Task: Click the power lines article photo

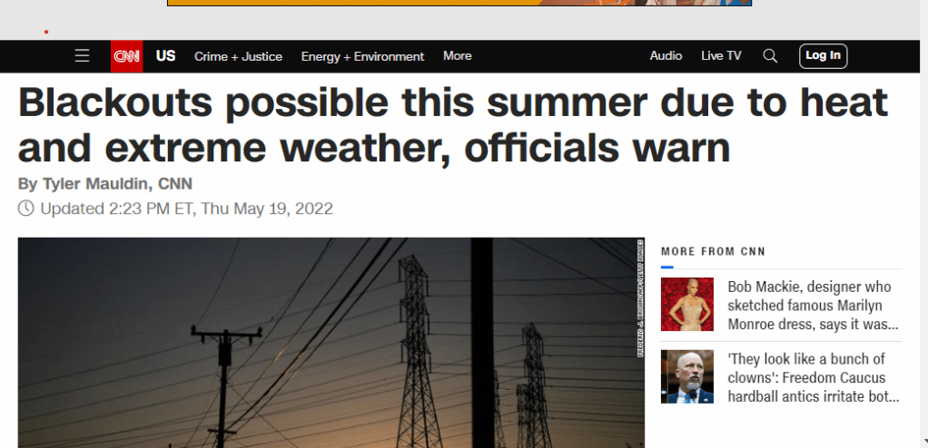Action: (331, 343)
